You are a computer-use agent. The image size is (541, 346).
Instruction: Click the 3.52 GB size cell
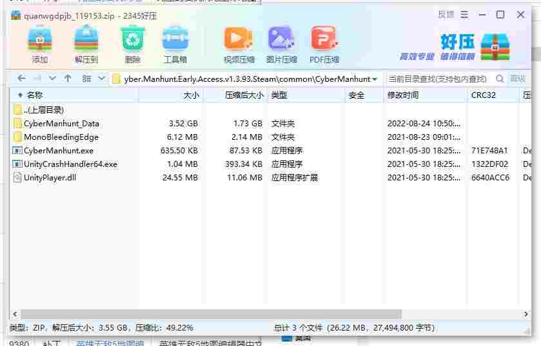(x=183, y=123)
